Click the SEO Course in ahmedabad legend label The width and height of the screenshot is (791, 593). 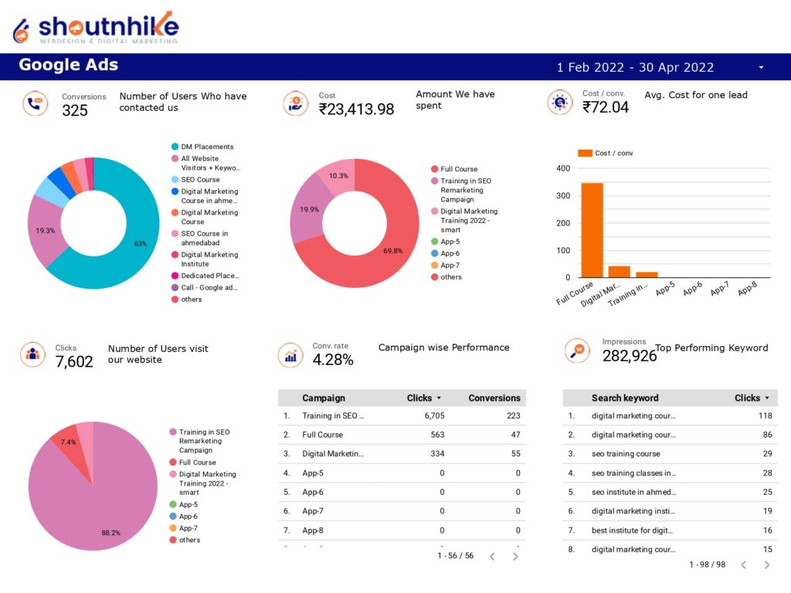(204, 238)
